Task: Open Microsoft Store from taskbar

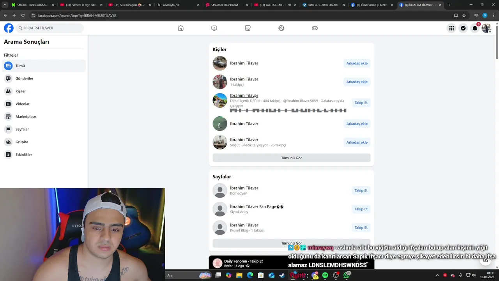Action: click(261, 275)
